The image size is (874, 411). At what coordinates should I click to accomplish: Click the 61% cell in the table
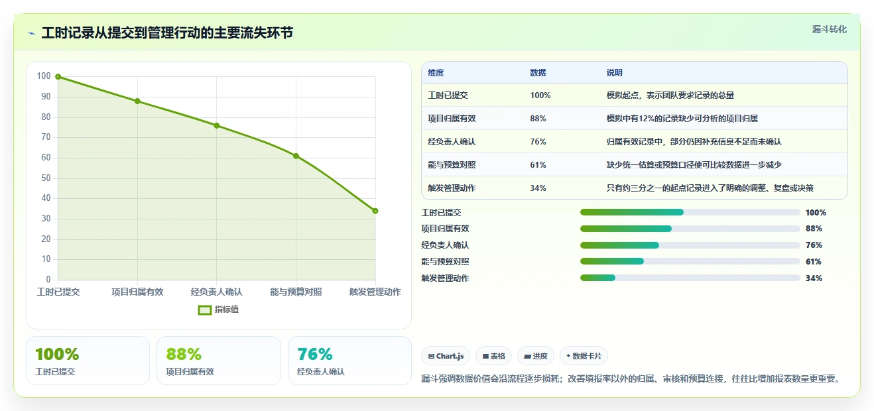[538, 165]
